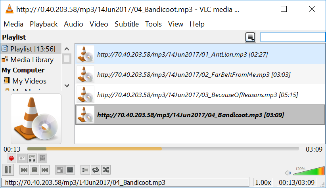Image resolution: width=326 pixels, height=188 pixels.
Task: Open the Tools menu
Action: click(153, 24)
